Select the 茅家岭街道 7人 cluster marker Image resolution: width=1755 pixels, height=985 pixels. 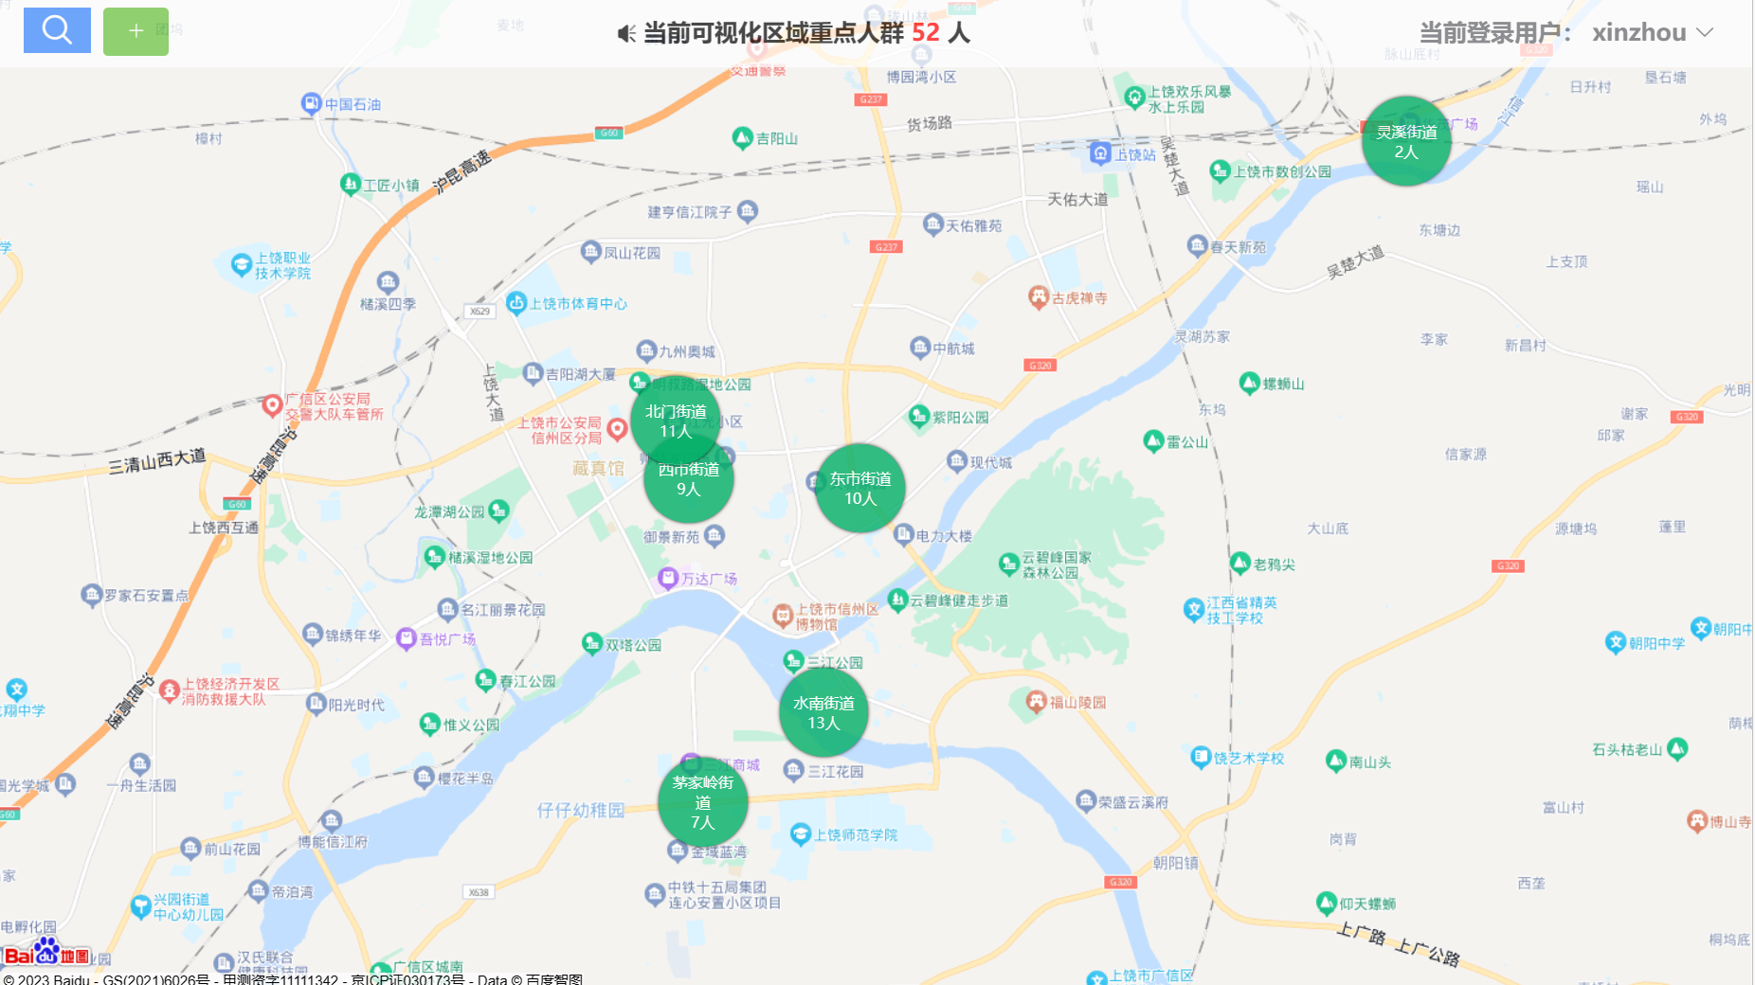pos(703,801)
